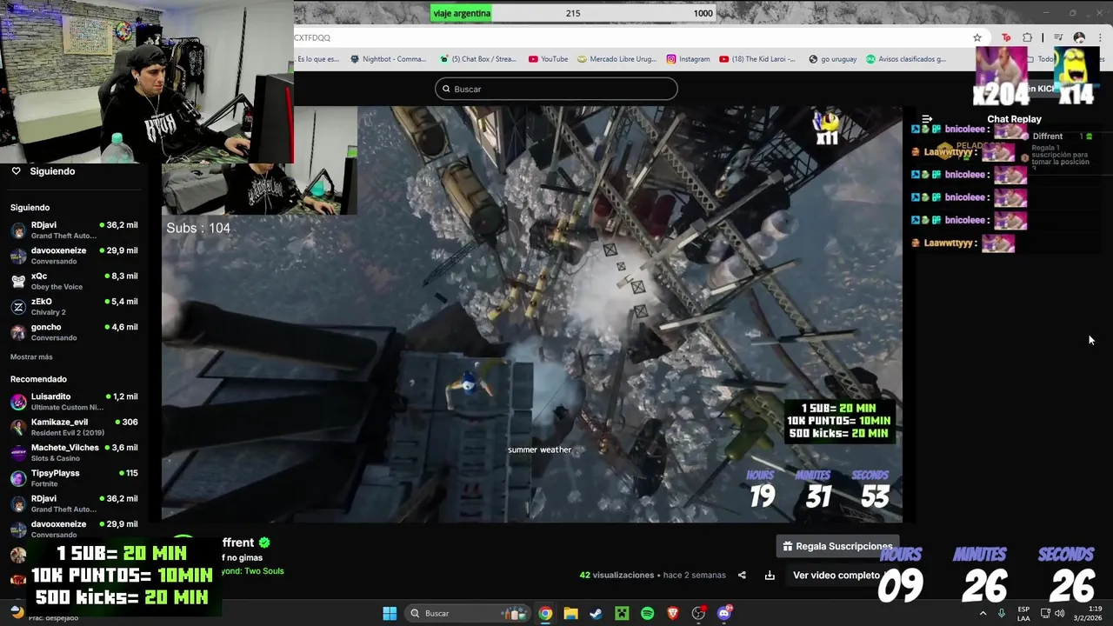Click TipsyPlayss avatar icon
Viewport: 1113px width, 626px height.
click(18, 478)
